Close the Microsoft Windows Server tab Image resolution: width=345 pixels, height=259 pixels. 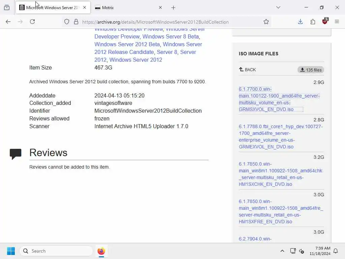point(85,7)
